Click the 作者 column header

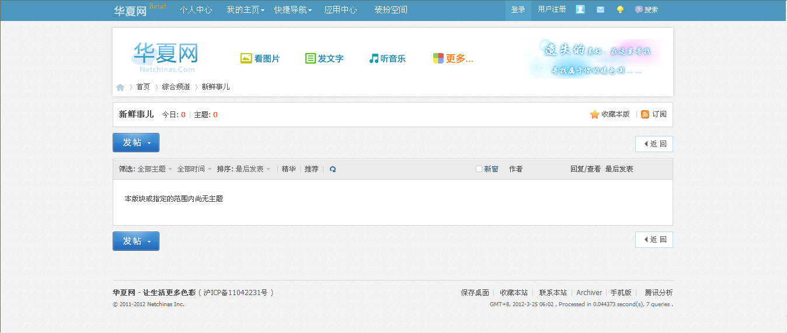pyautogui.click(x=516, y=169)
